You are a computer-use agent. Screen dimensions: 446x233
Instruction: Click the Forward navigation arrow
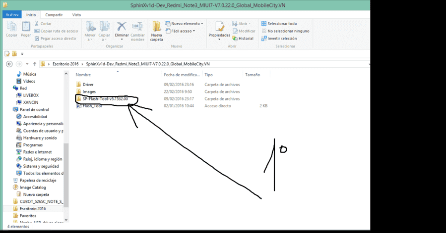(x=19, y=64)
